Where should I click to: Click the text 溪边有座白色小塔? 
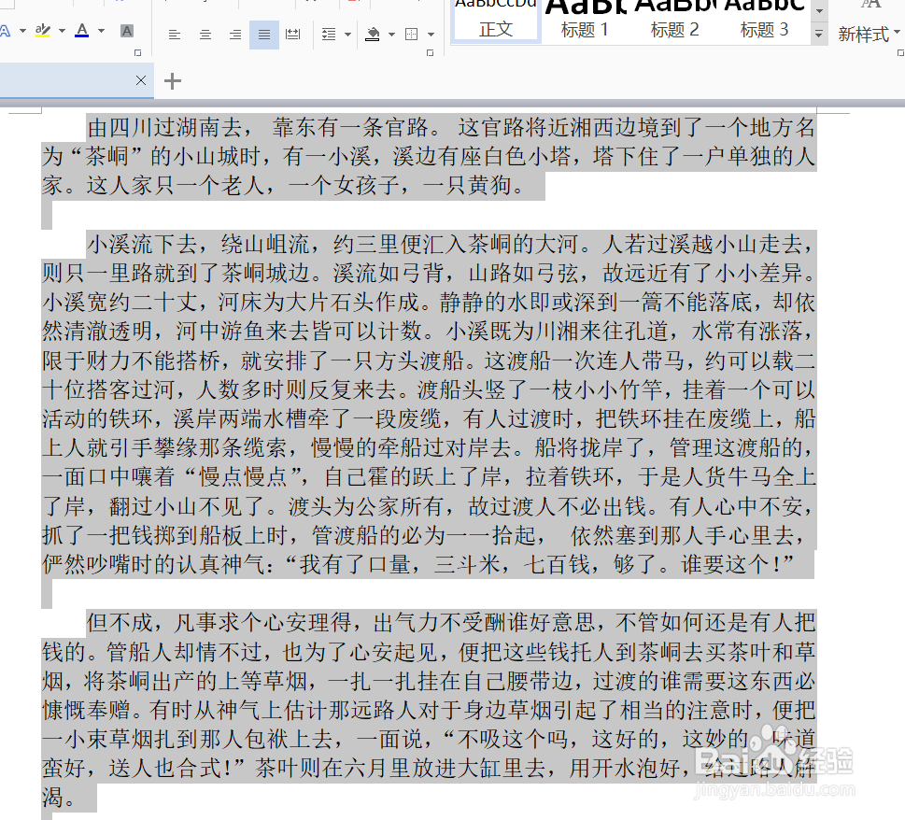click(481, 156)
